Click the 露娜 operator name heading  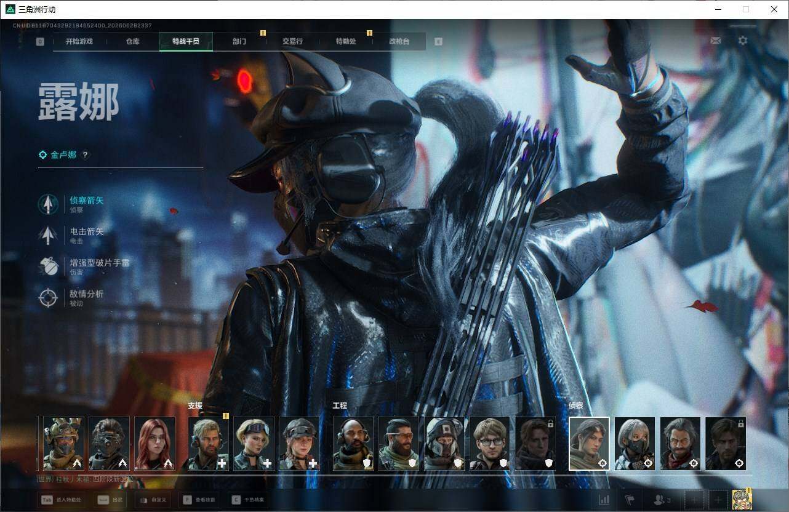tap(79, 102)
